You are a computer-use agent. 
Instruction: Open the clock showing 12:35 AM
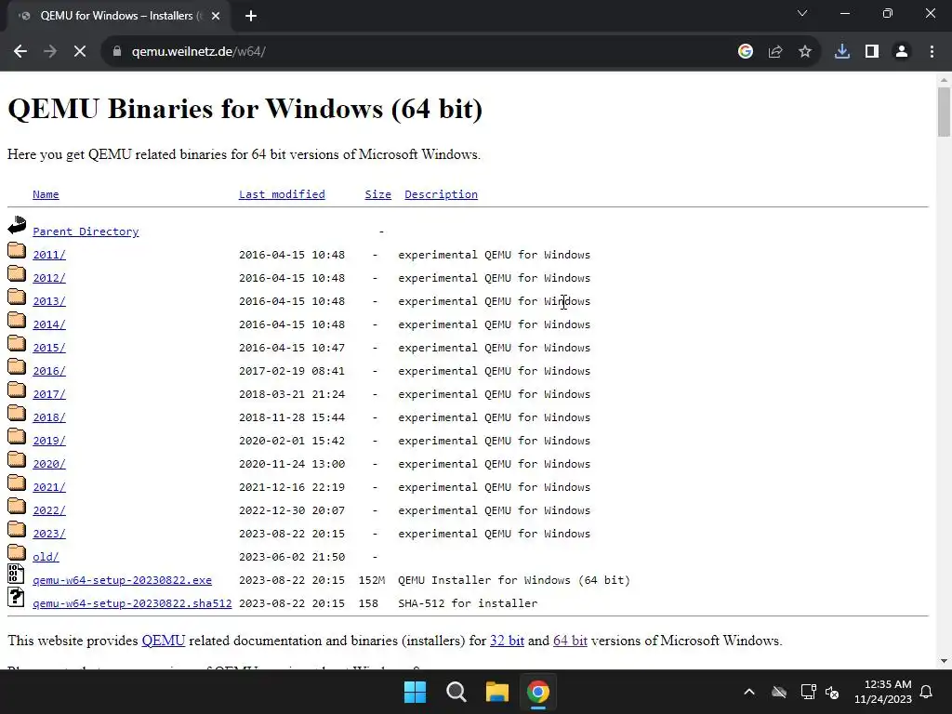883,692
